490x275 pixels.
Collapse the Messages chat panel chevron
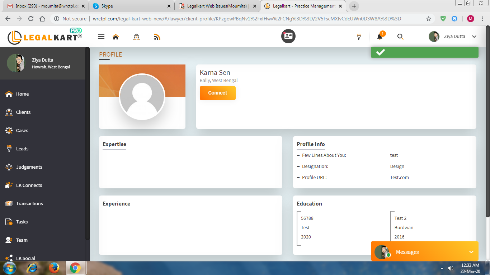471,252
